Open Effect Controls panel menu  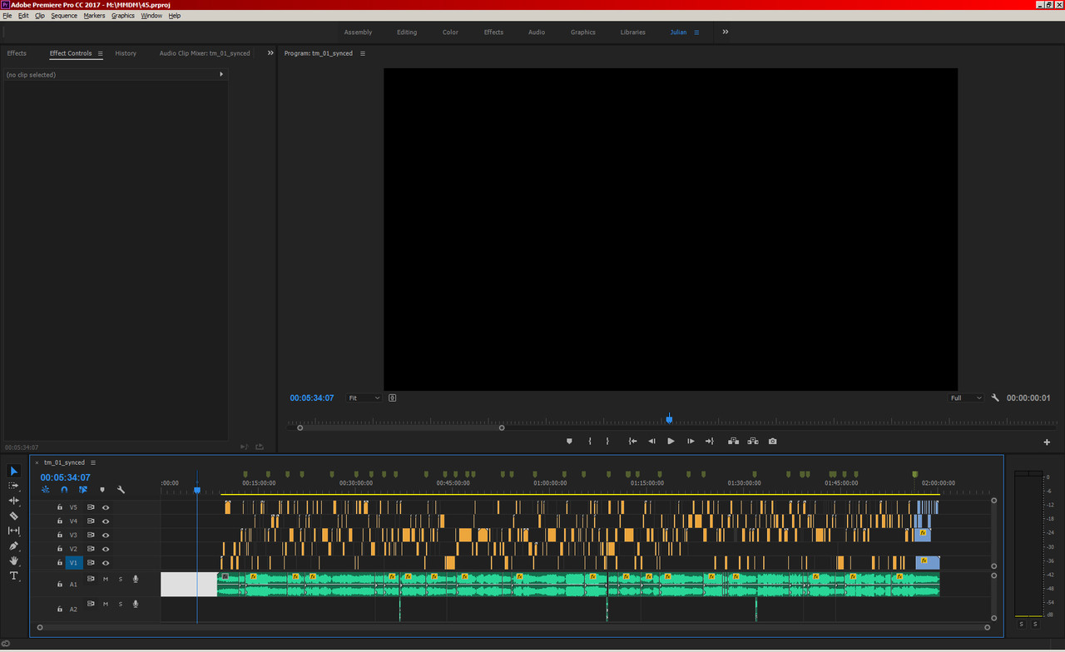100,53
